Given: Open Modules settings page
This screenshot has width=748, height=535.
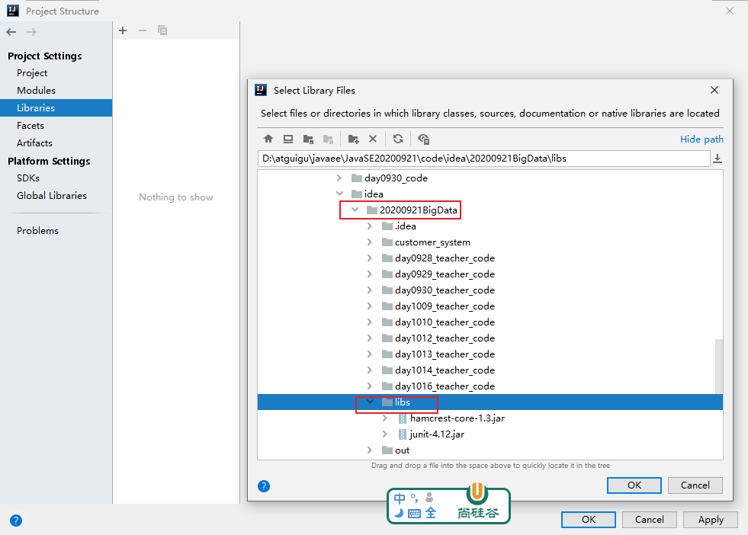Looking at the screenshot, I should coord(36,90).
